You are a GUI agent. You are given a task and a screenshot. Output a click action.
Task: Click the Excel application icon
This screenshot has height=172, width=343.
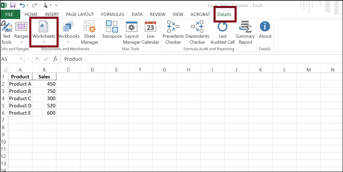click(x=4, y=5)
